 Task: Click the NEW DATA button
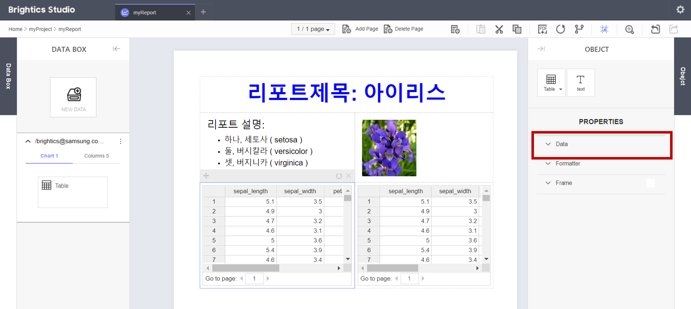(73, 97)
